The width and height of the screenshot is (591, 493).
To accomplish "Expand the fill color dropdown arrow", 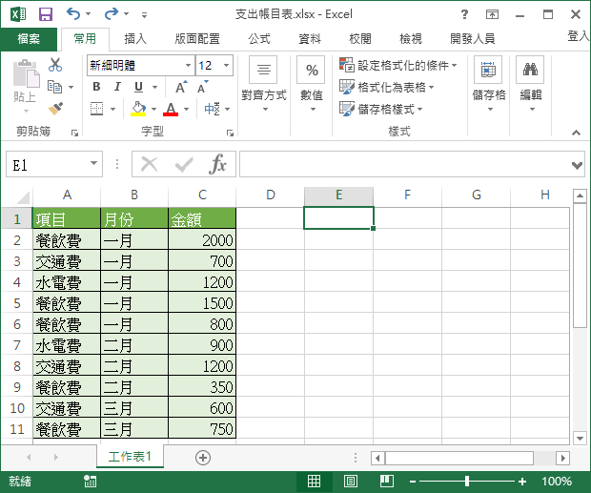I will coord(153,110).
